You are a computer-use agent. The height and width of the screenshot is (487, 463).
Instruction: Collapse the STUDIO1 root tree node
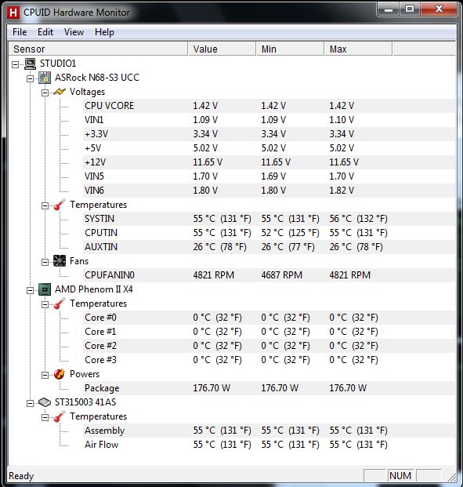tap(15, 64)
